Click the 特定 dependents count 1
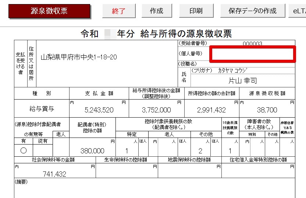 tap(127, 151)
